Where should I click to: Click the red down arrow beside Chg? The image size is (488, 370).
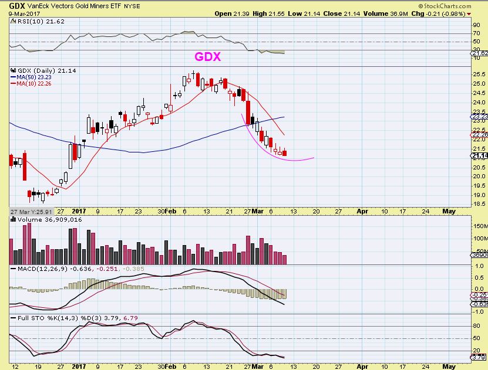click(469, 14)
